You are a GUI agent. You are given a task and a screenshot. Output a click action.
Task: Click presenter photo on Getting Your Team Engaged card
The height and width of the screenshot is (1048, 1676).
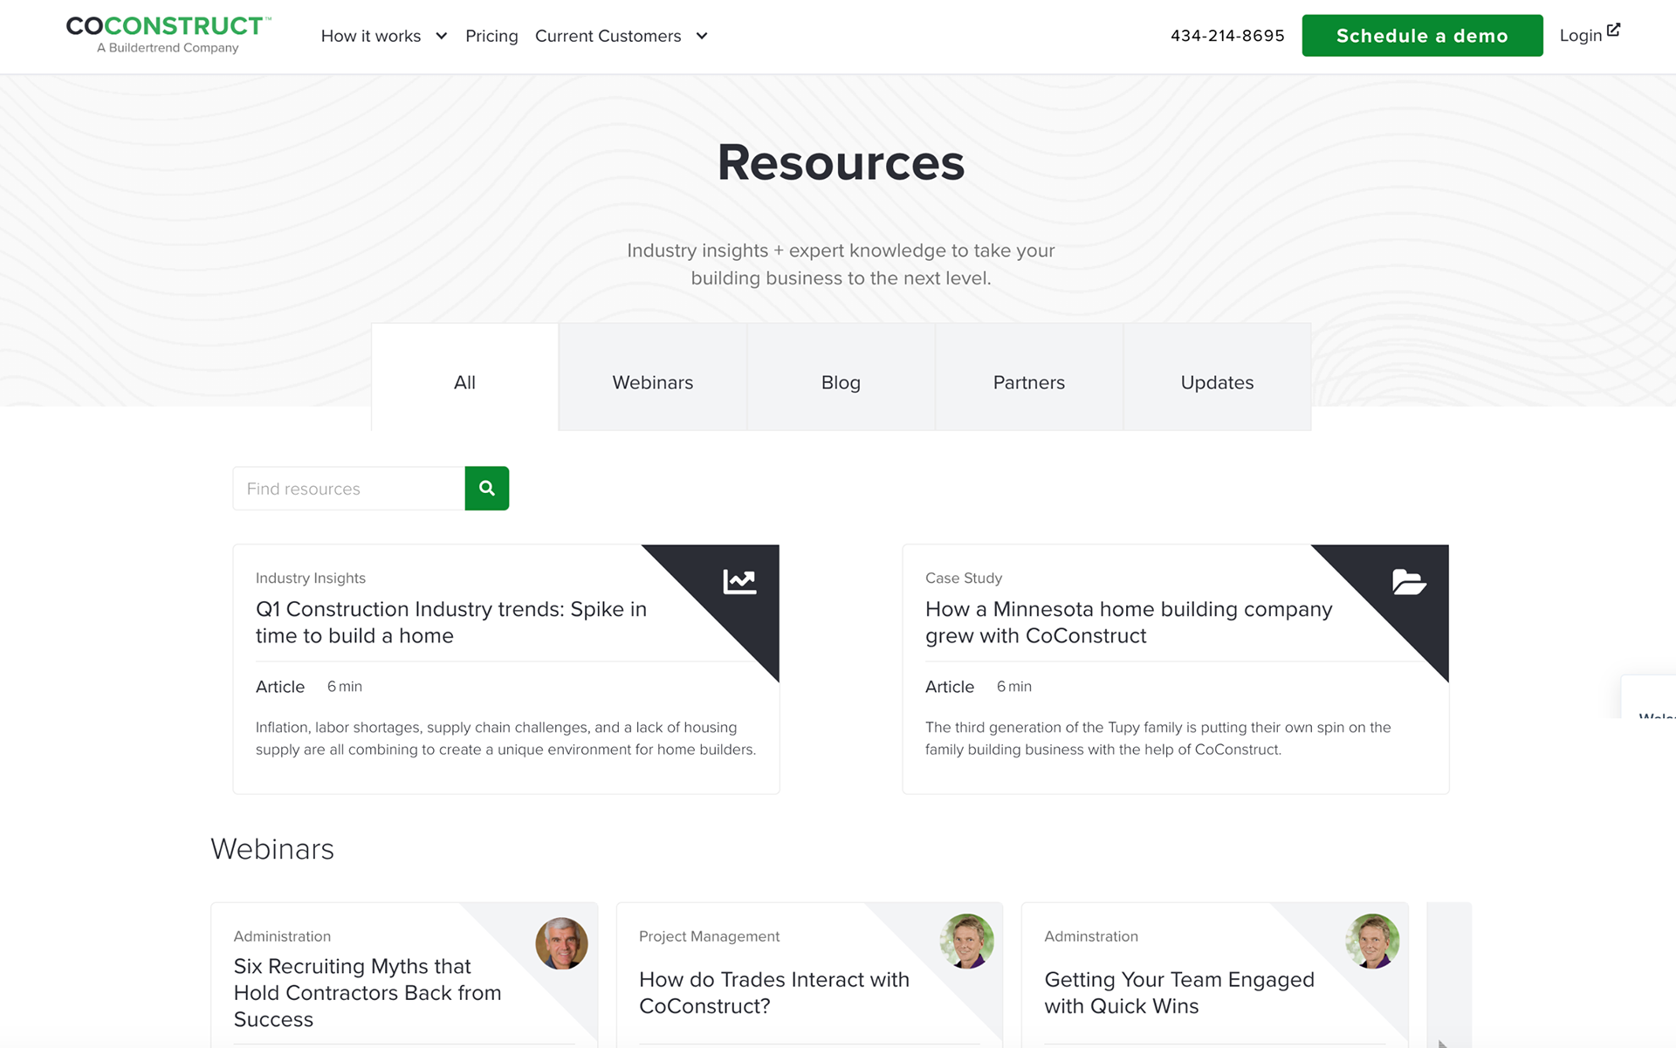click(1372, 942)
